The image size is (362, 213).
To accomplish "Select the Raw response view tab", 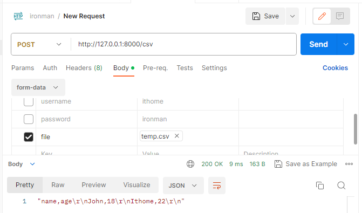I will 58,185.
